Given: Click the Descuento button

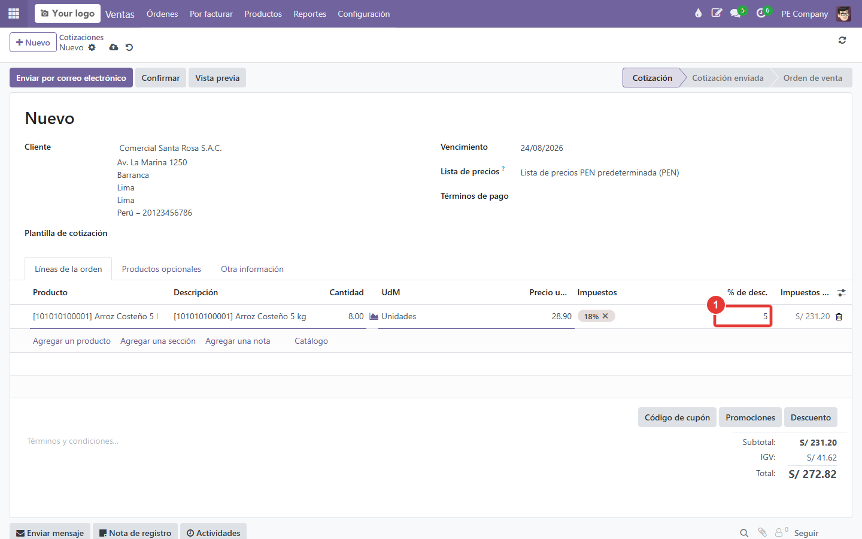Looking at the screenshot, I should [x=811, y=417].
